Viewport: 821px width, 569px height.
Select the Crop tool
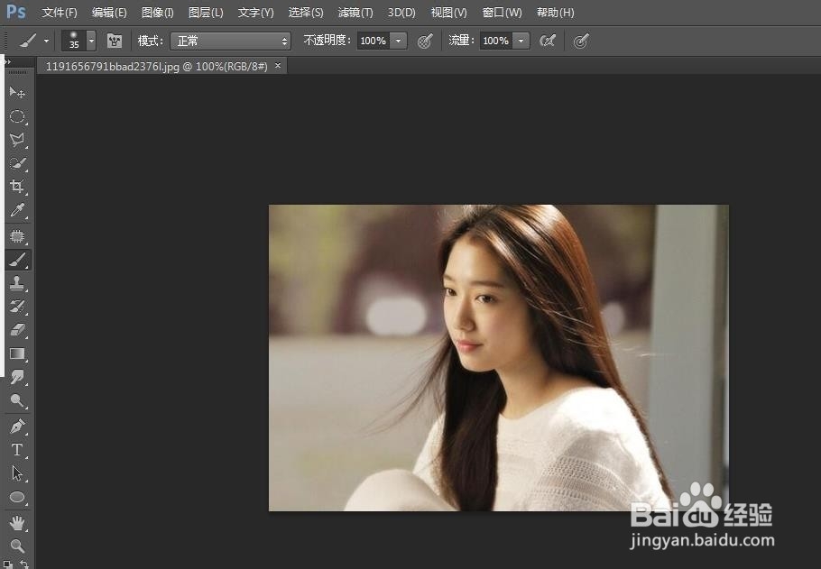pyautogui.click(x=17, y=187)
